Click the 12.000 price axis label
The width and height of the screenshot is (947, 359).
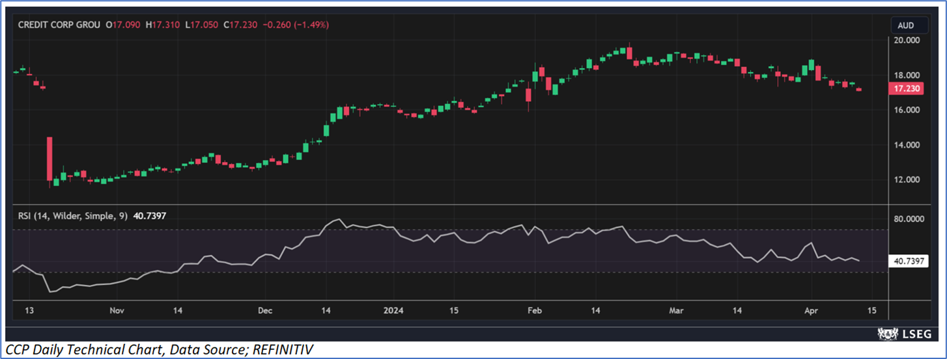(907, 180)
